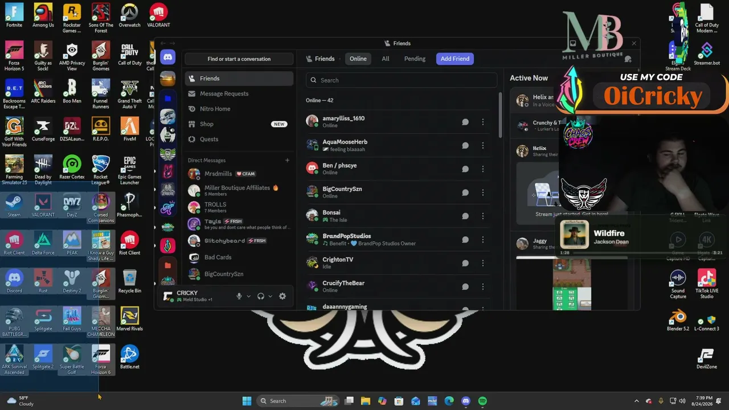Message amarylliss_1610 via chat bubble icon
The image size is (729, 410).
pos(465,122)
